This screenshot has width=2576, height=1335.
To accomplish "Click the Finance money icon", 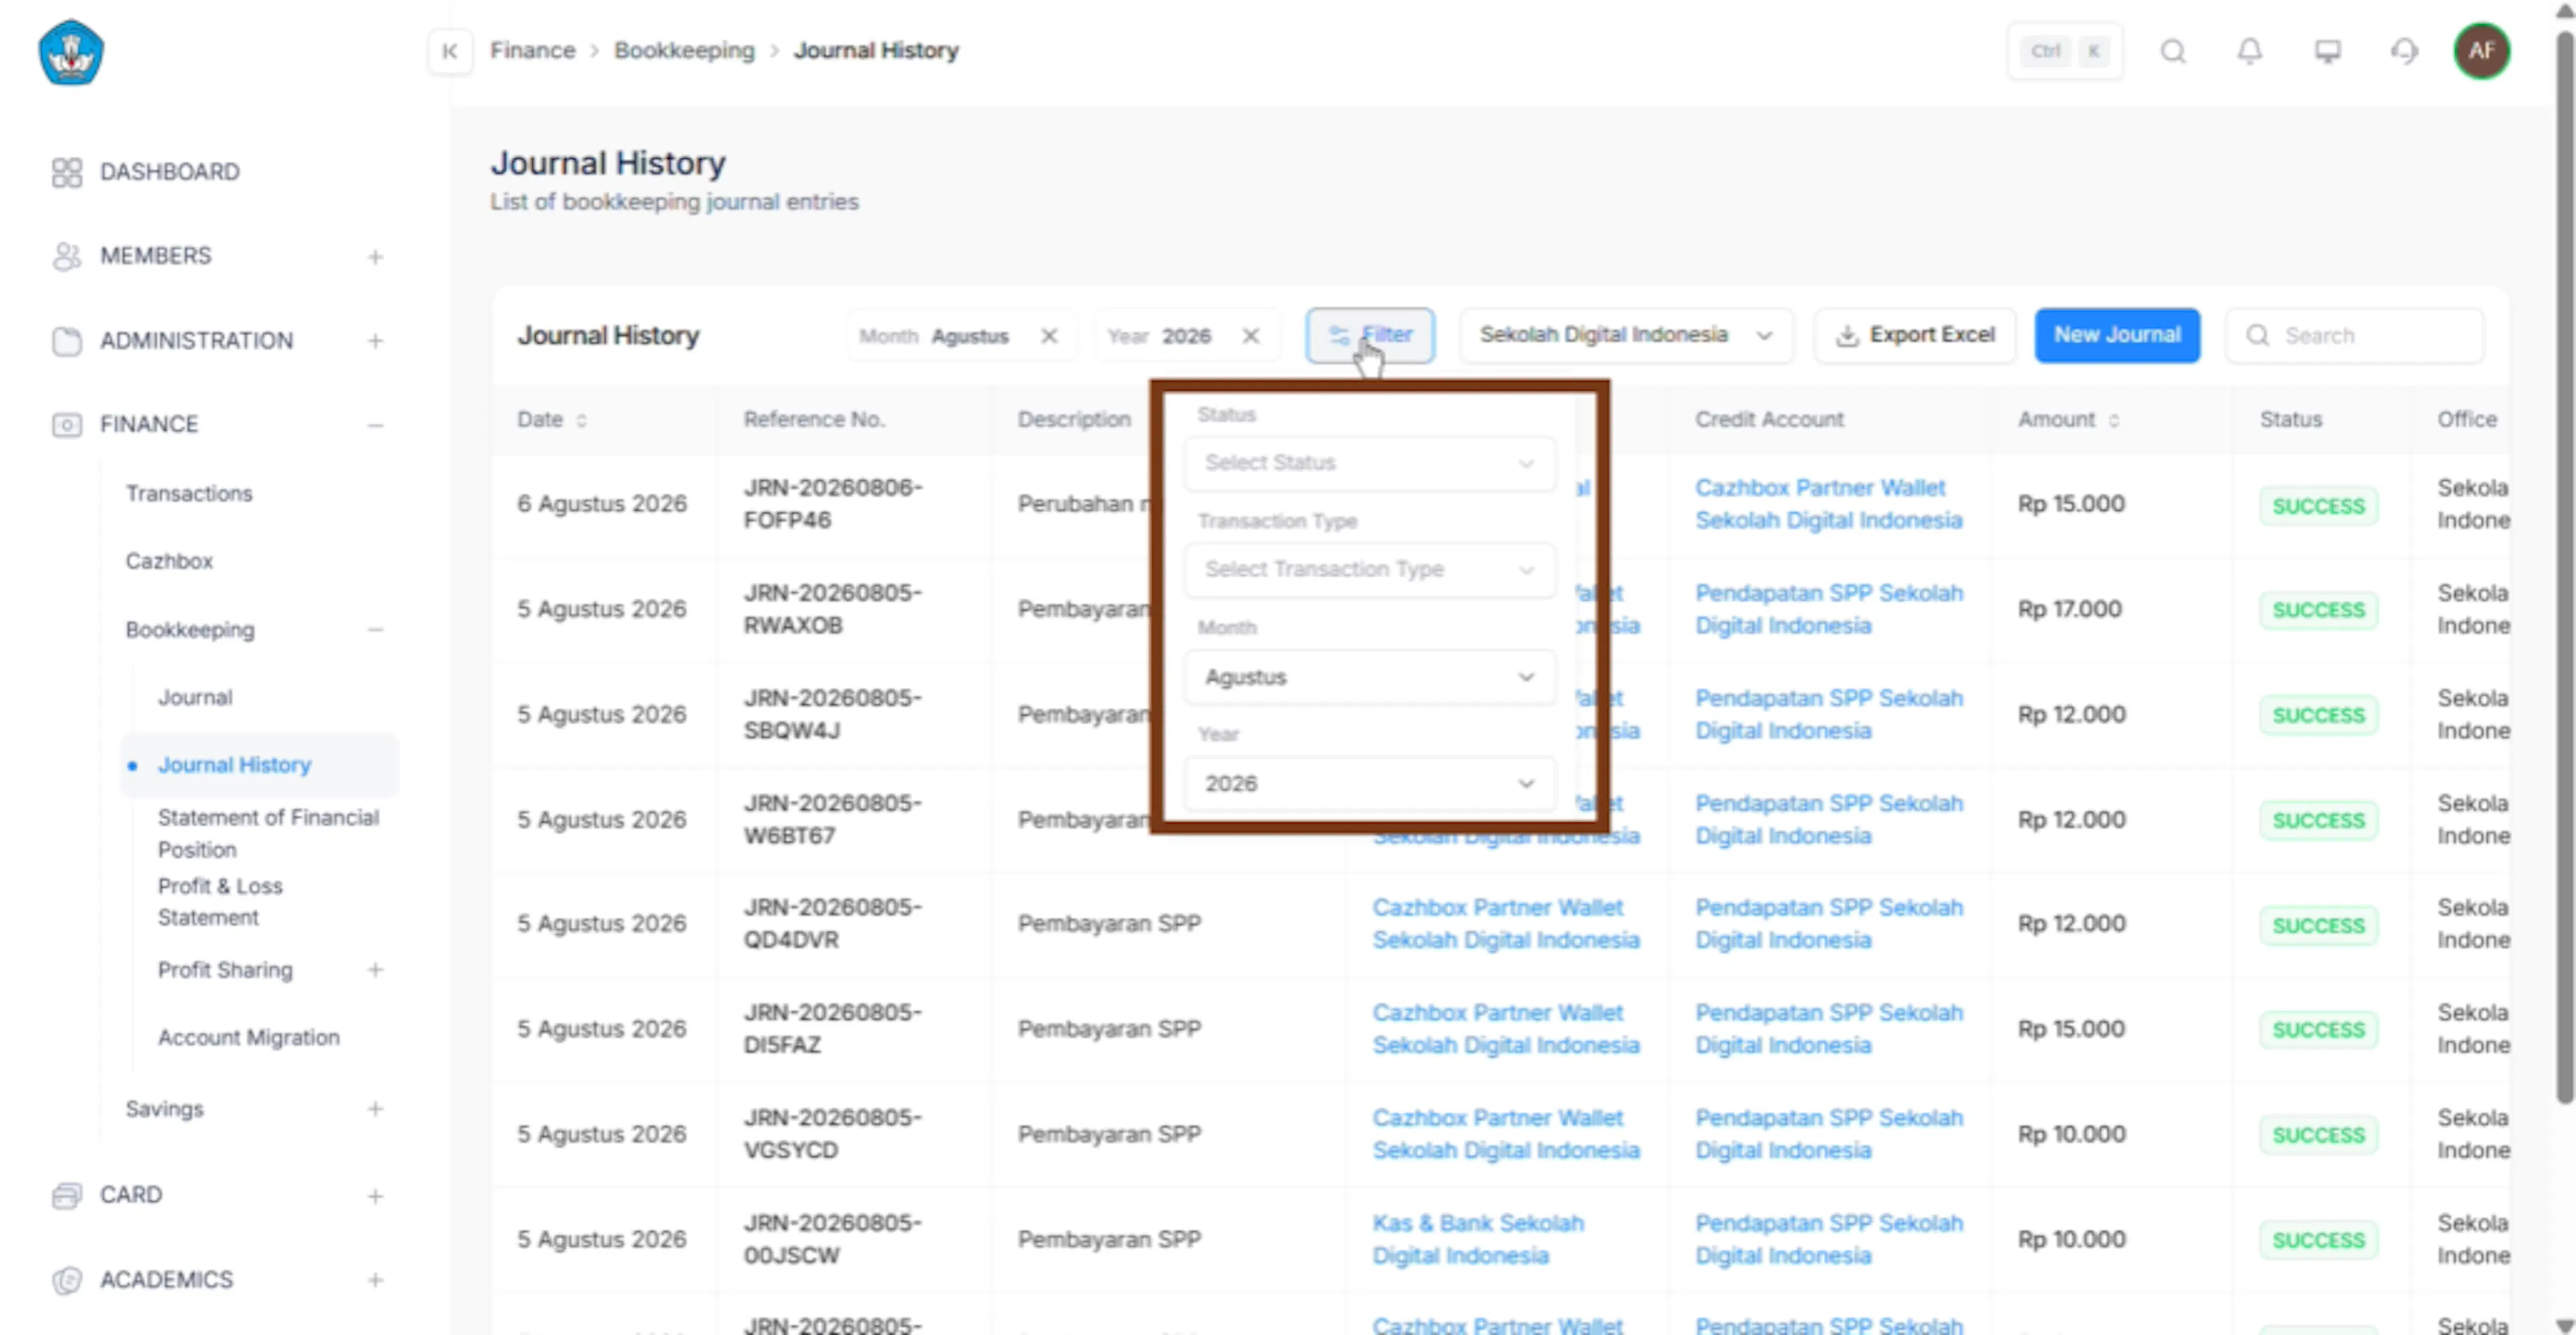I will coord(67,424).
